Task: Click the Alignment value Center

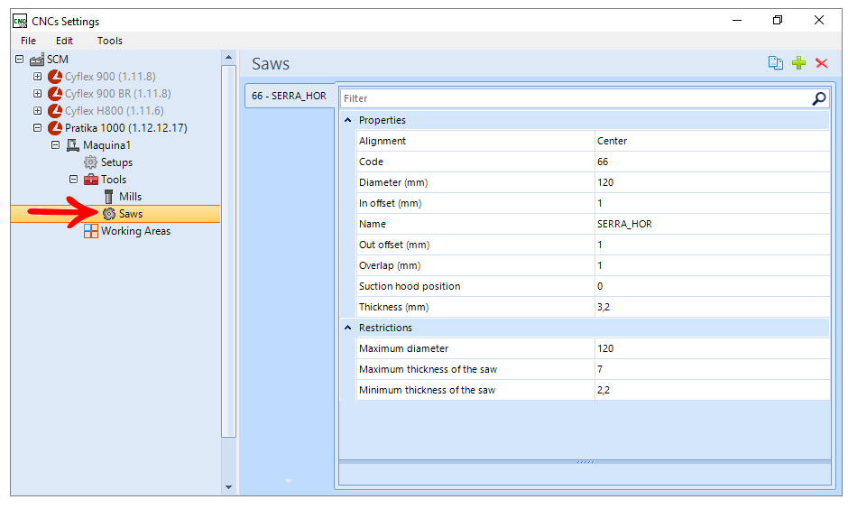Action: [713, 141]
